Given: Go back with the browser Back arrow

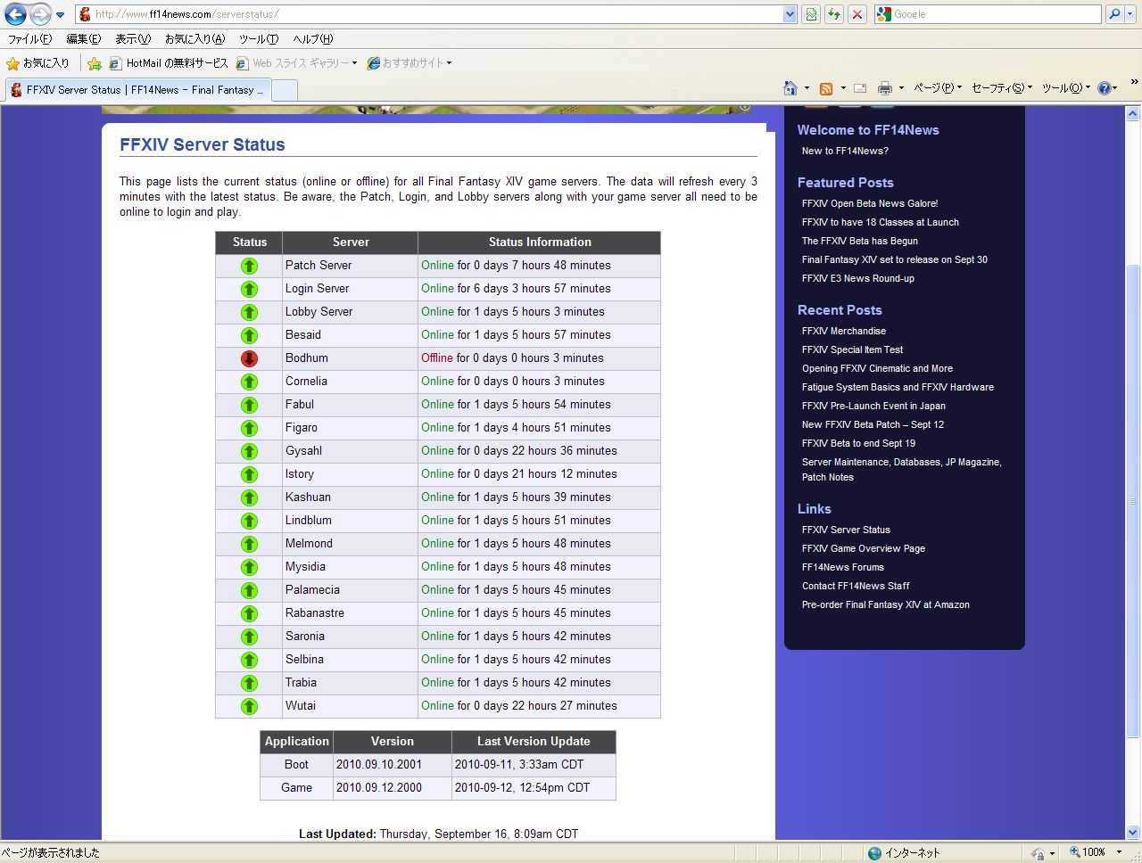Looking at the screenshot, I should point(16,14).
